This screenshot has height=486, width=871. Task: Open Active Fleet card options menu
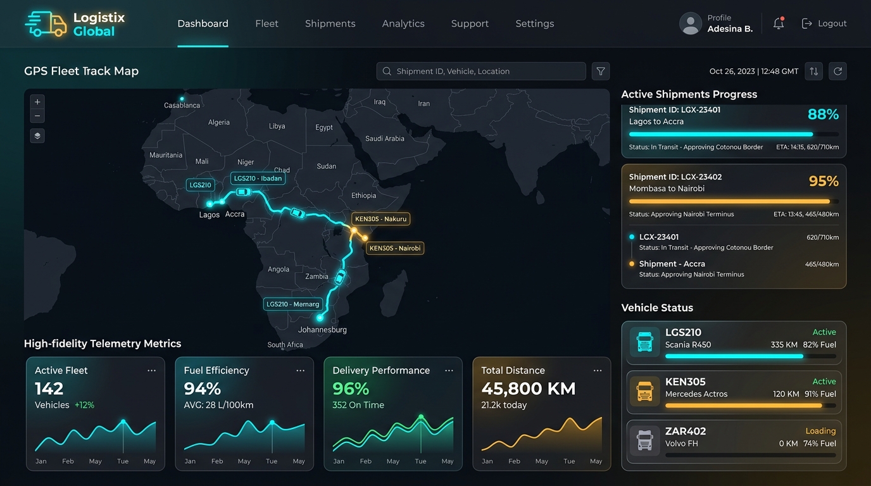point(151,371)
